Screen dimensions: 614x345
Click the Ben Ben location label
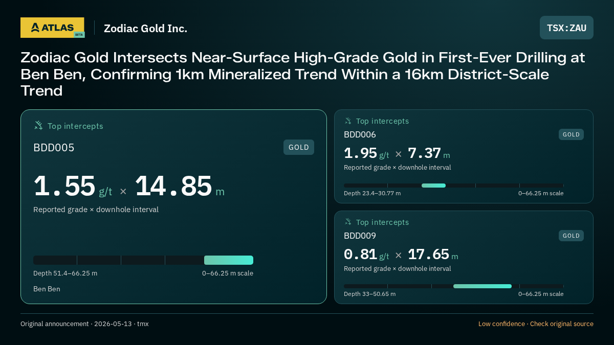click(47, 289)
